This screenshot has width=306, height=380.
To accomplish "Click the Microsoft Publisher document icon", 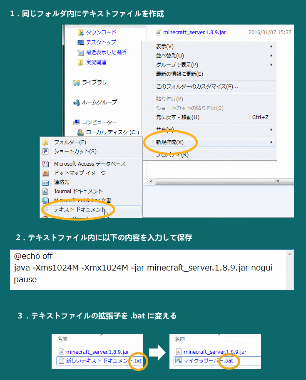I will tap(45, 200).
